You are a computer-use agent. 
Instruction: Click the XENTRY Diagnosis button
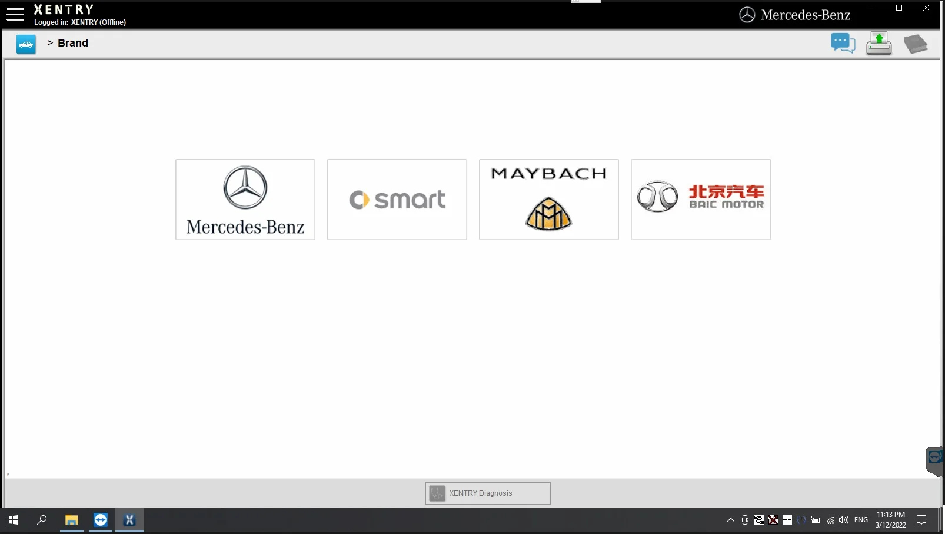coord(488,493)
